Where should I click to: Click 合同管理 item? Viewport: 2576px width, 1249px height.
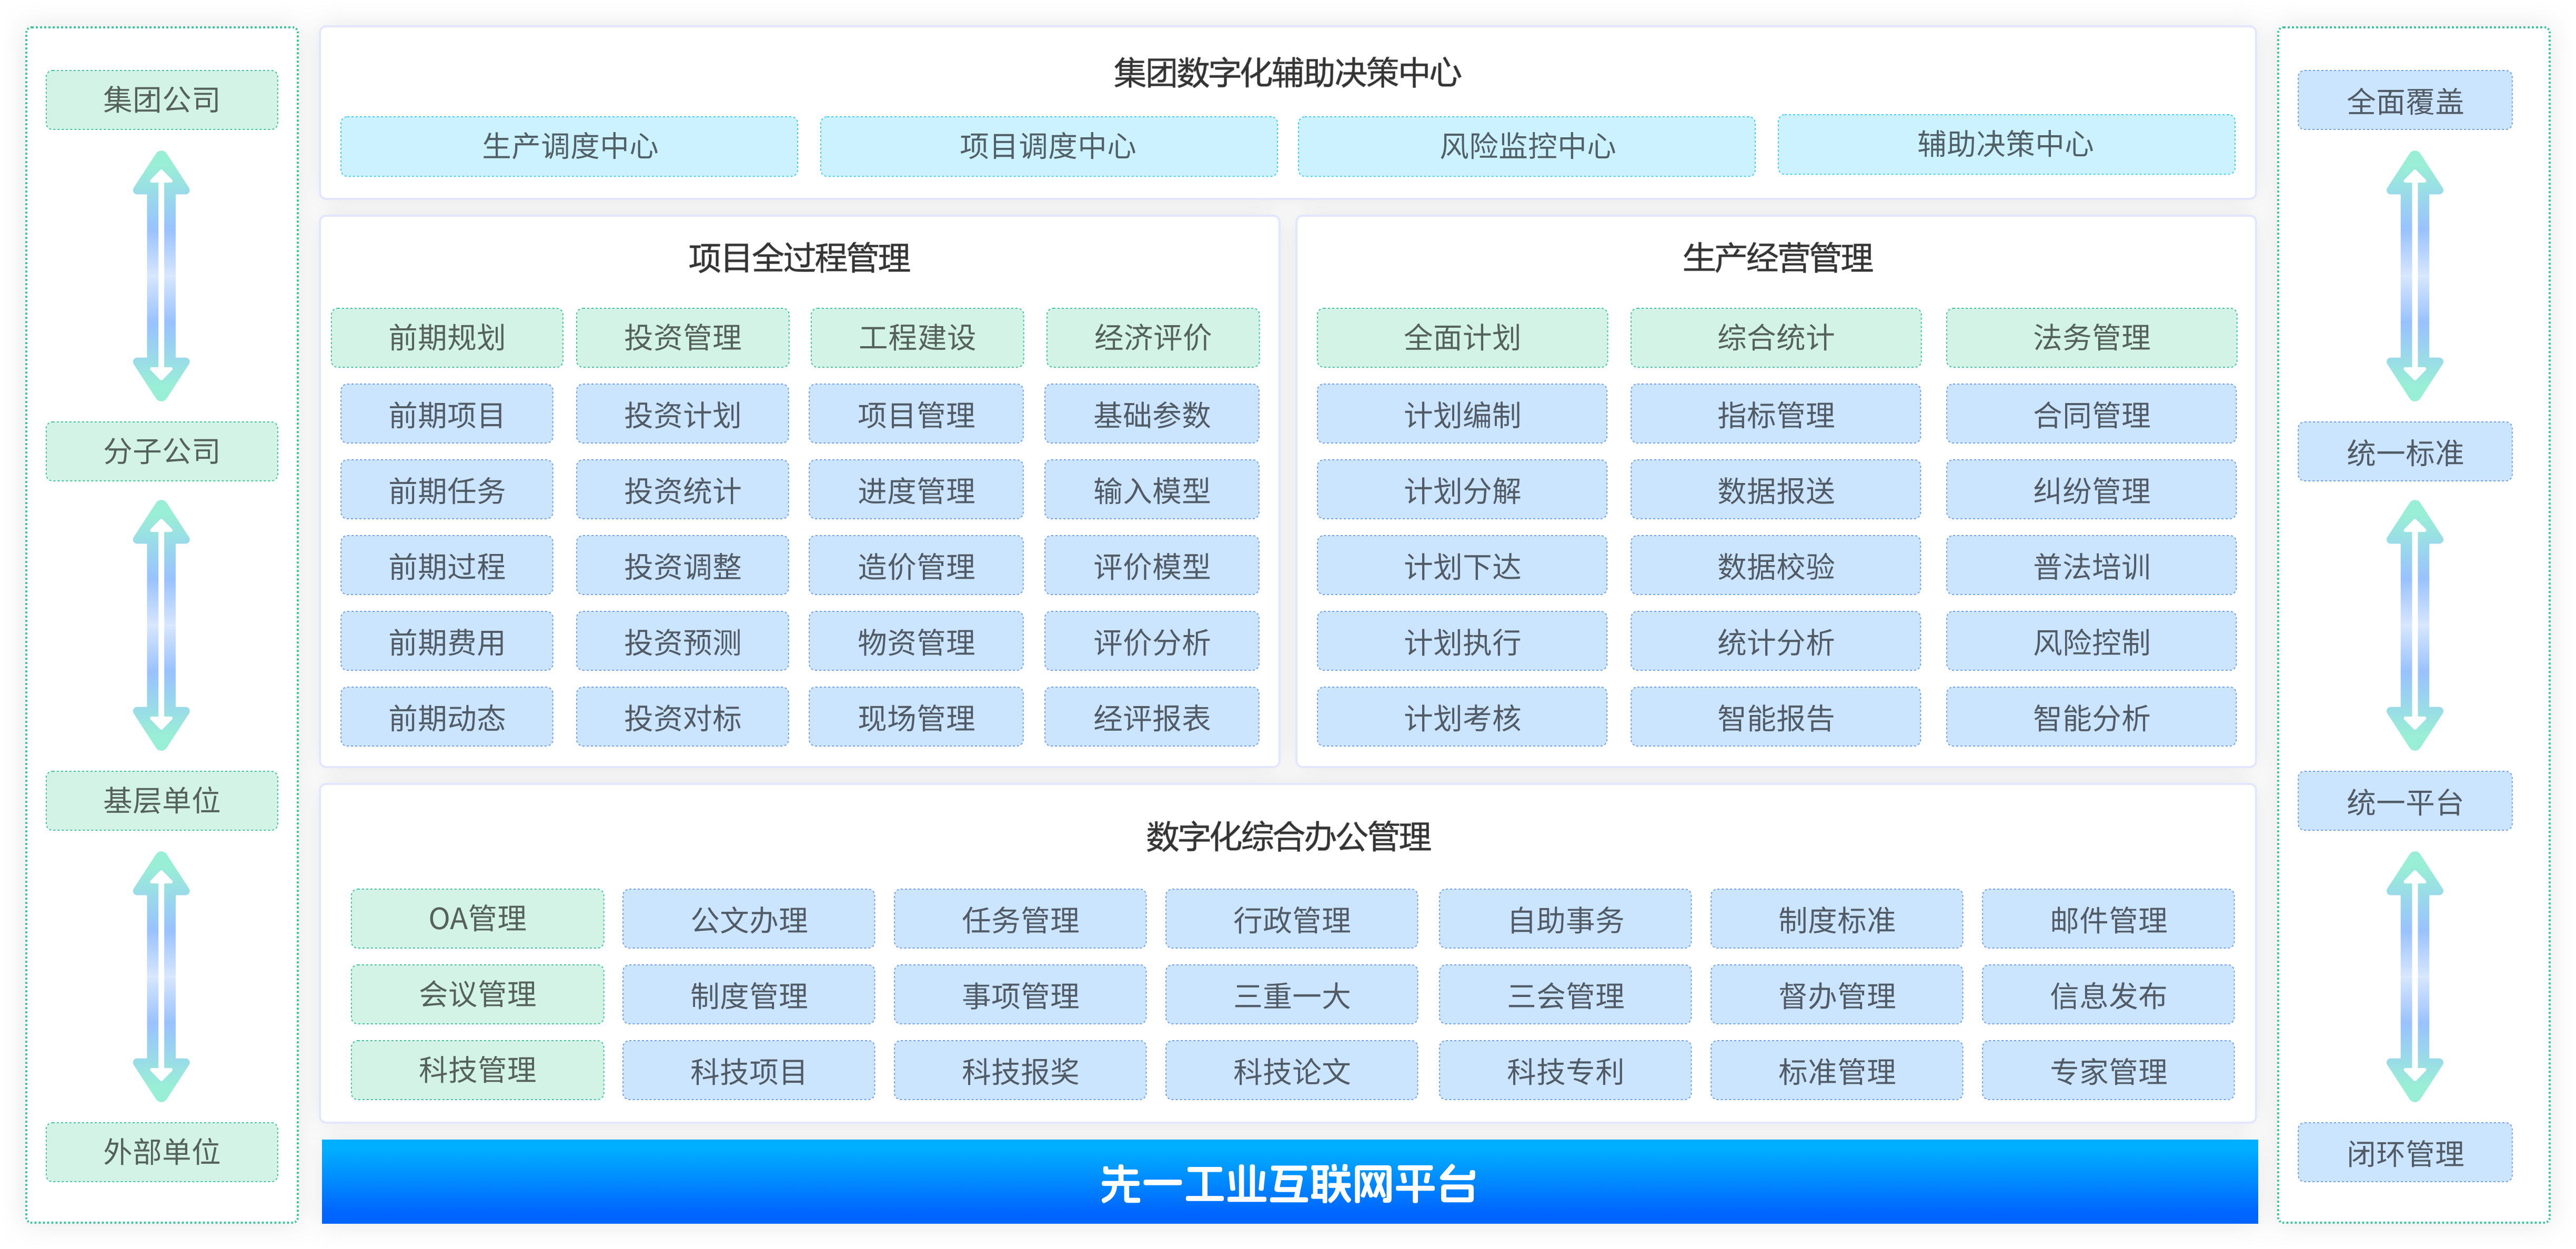coord(2091,414)
